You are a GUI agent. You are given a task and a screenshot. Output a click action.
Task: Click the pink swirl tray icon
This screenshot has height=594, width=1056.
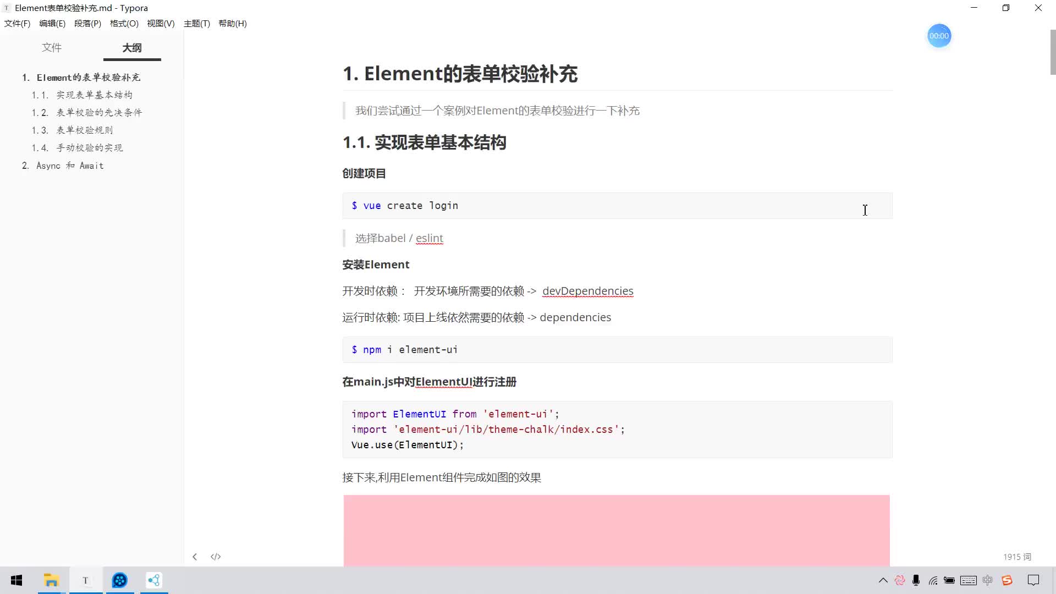(x=900, y=580)
